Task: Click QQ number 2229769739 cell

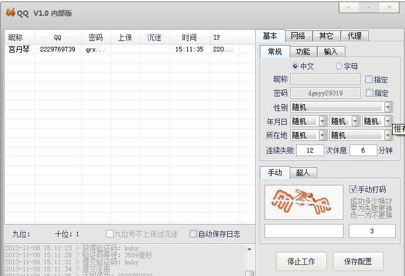Action: [x=57, y=49]
